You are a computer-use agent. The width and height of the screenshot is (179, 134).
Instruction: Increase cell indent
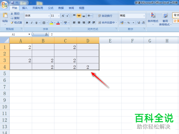tap(93, 23)
